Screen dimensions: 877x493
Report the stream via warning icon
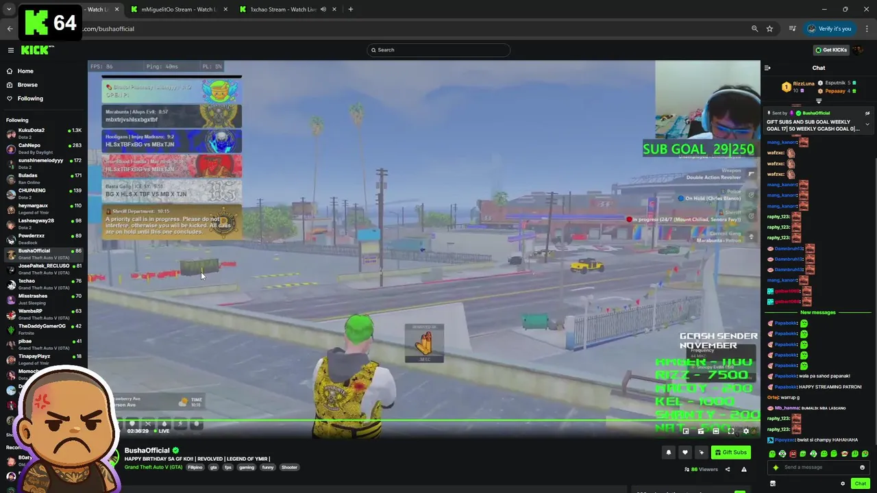744,470
